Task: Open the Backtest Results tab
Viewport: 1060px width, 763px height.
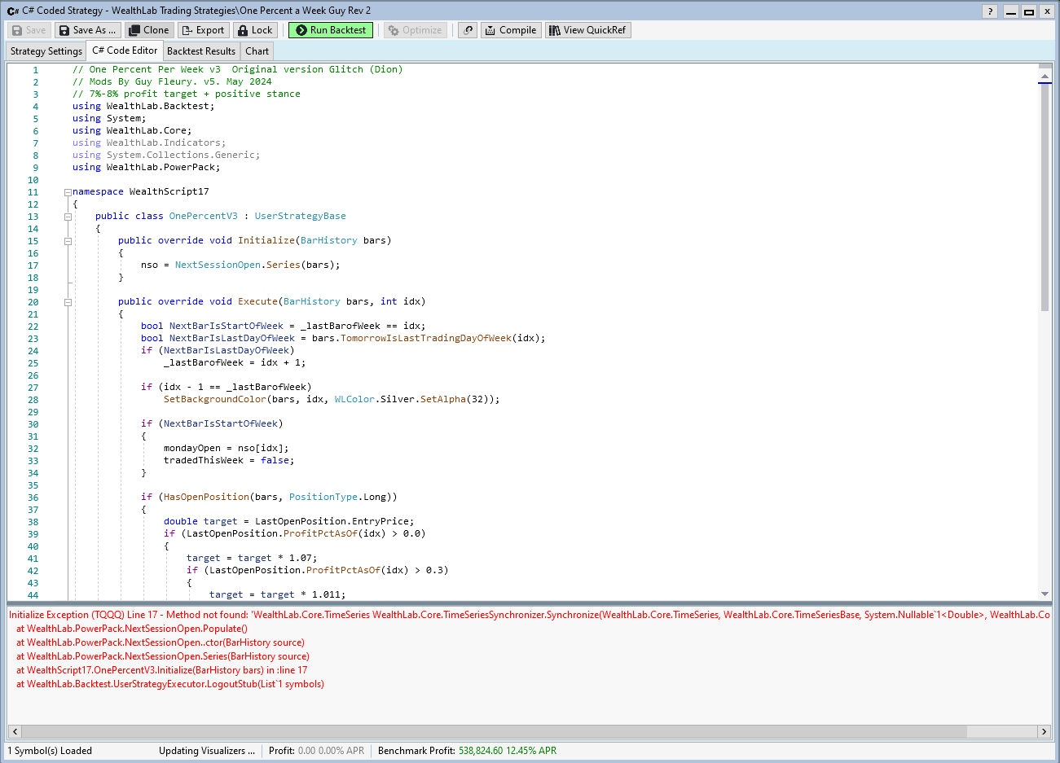Action: pyautogui.click(x=200, y=51)
